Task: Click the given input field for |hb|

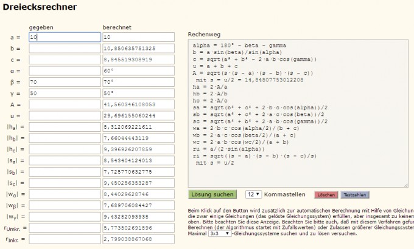Action: click(x=65, y=138)
